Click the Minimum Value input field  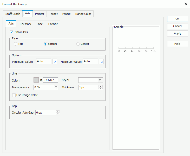44,61
